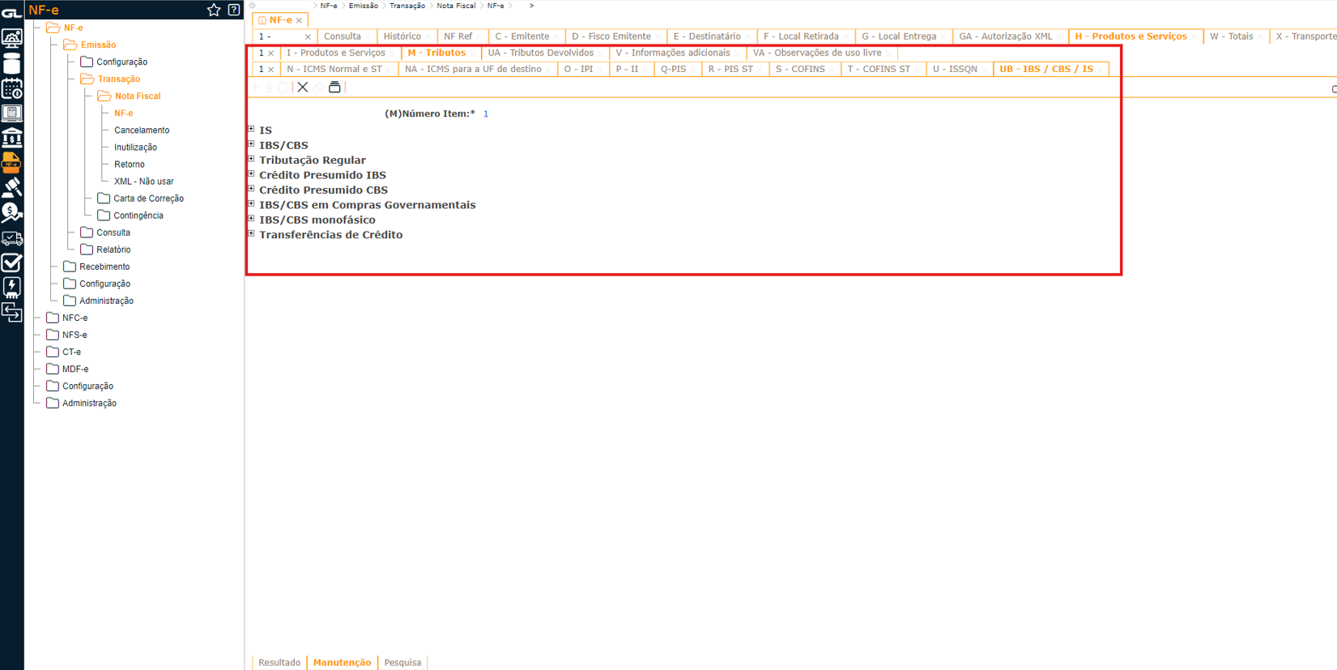Image resolution: width=1337 pixels, height=670 pixels.
Task: Expand the IBS/CBS monofásico section
Action: point(252,219)
